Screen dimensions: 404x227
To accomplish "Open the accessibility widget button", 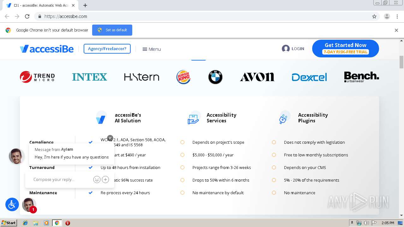I will point(12,205).
